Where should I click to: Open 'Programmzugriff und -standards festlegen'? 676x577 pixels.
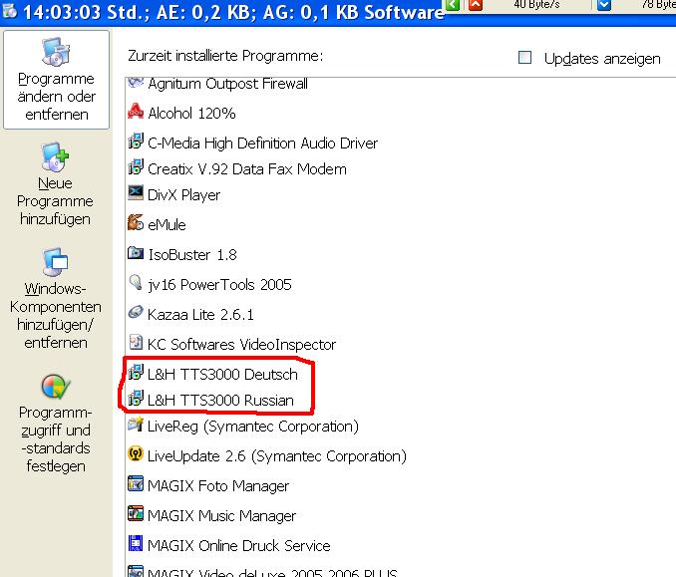tap(55, 424)
